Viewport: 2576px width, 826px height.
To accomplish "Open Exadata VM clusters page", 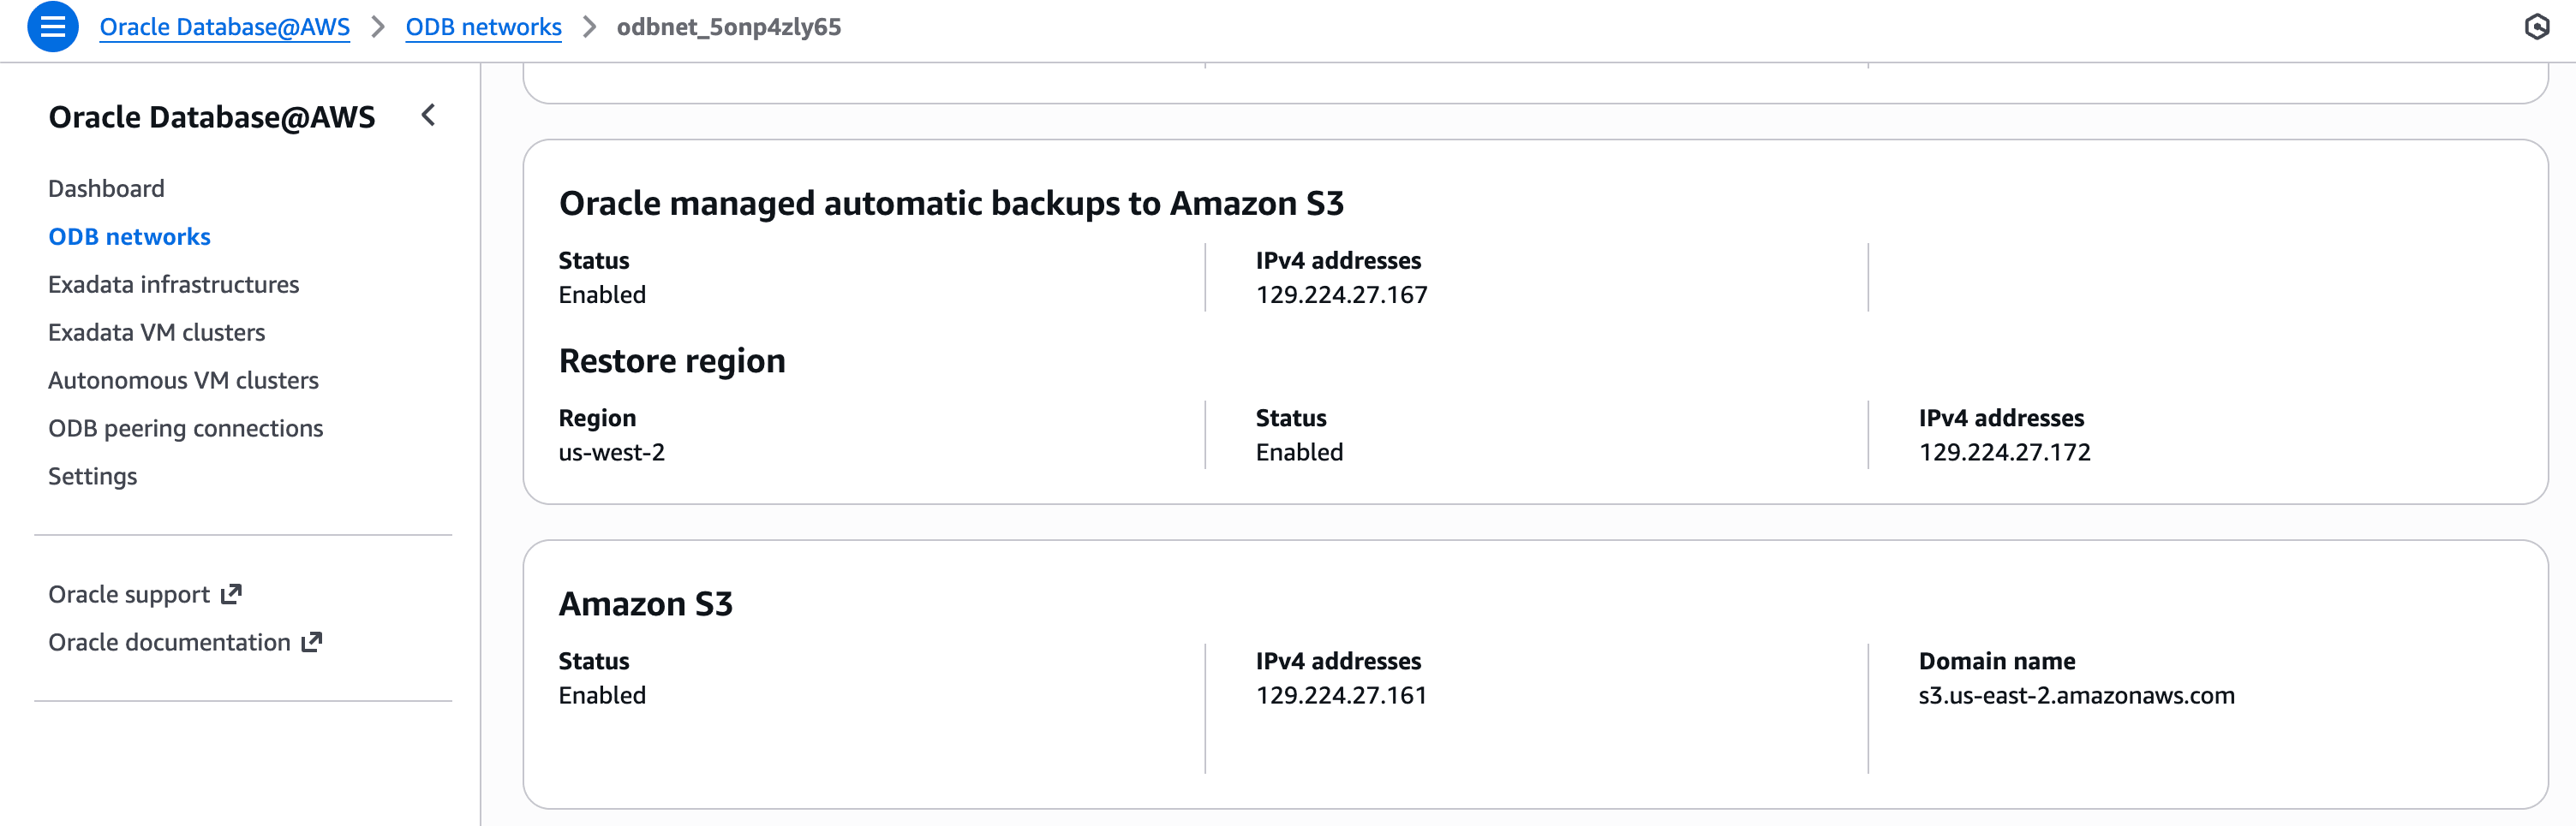I will point(156,331).
